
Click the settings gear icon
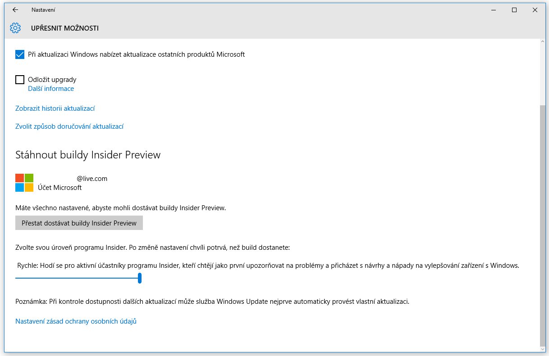tap(15, 28)
